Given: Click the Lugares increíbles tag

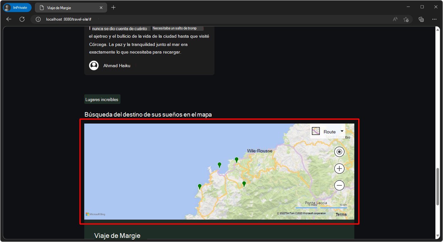Looking at the screenshot, I should (x=102, y=99).
